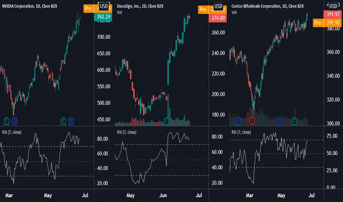Click 80.00 on NVIDIA RSI axis
The height and width of the screenshot is (202, 343).
click(x=102, y=139)
